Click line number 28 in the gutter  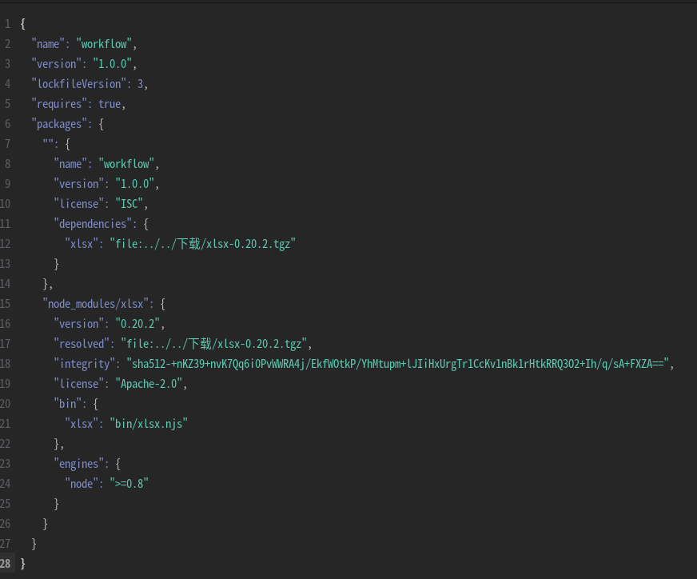6,564
